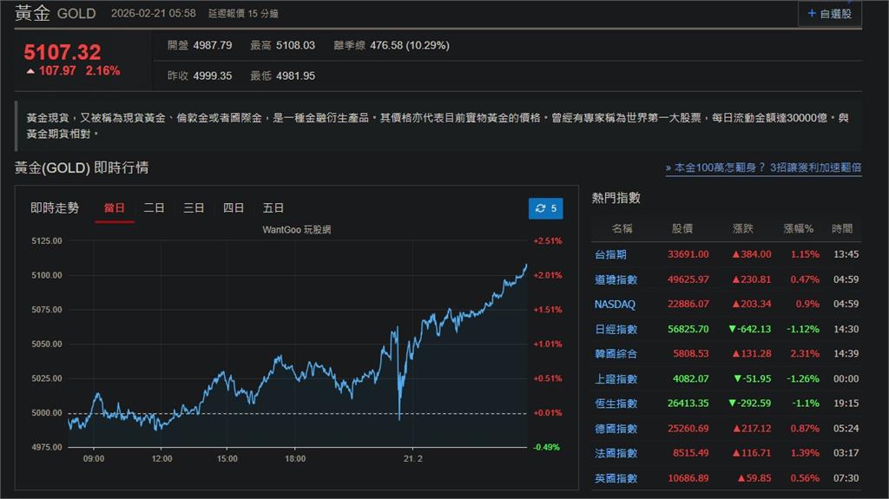Click 德國指數 price 25260.69
This screenshot has height=499, width=889.
[688, 429]
